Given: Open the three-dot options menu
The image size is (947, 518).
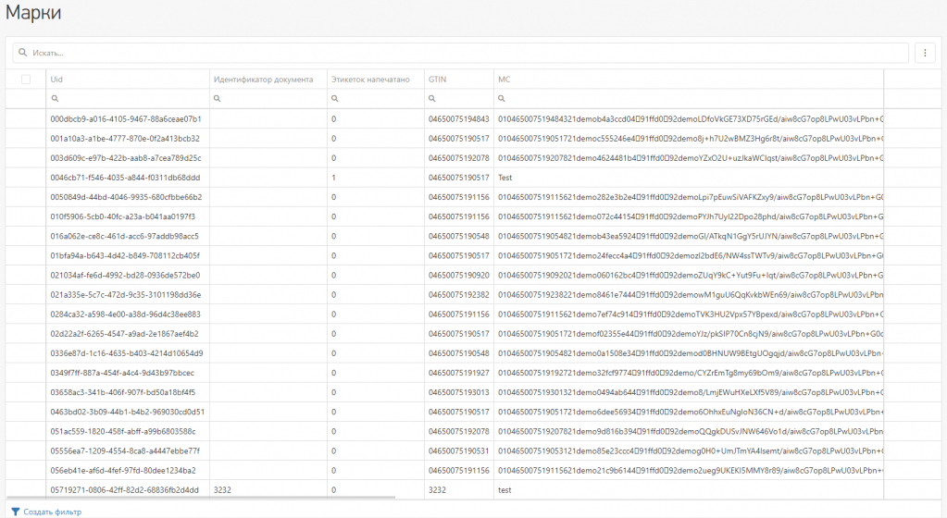Looking at the screenshot, I should point(925,53).
